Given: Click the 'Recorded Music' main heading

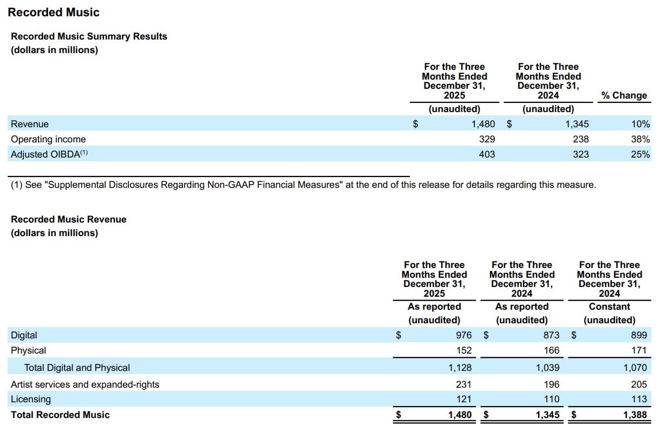Looking at the screenshot, I should point(54,12).
